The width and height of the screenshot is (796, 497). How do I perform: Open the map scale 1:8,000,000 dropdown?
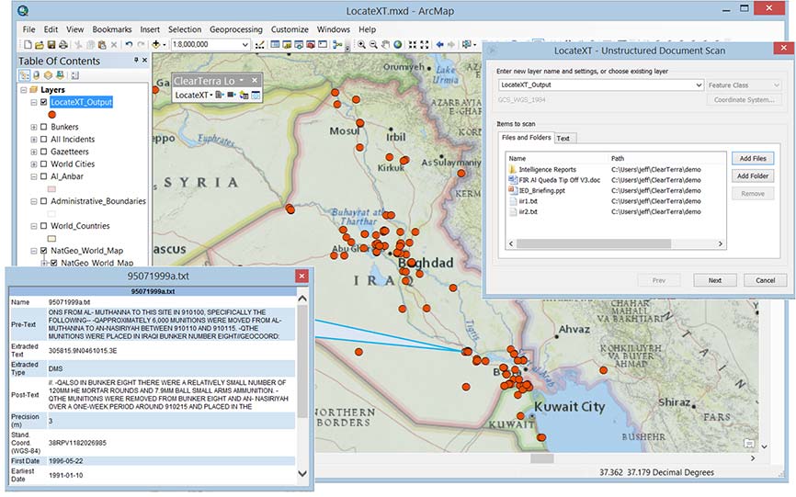pyautogui.click(x=244, y=45)
